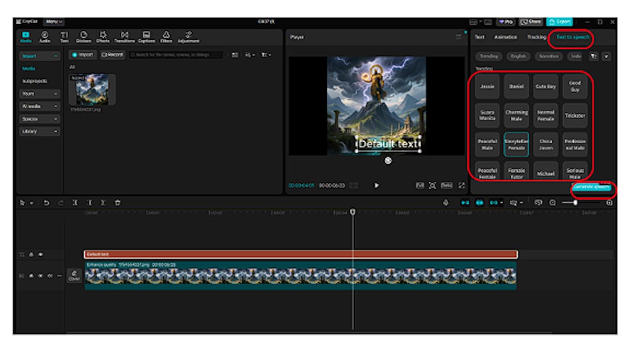Select the Trending voice category chip

489,56
